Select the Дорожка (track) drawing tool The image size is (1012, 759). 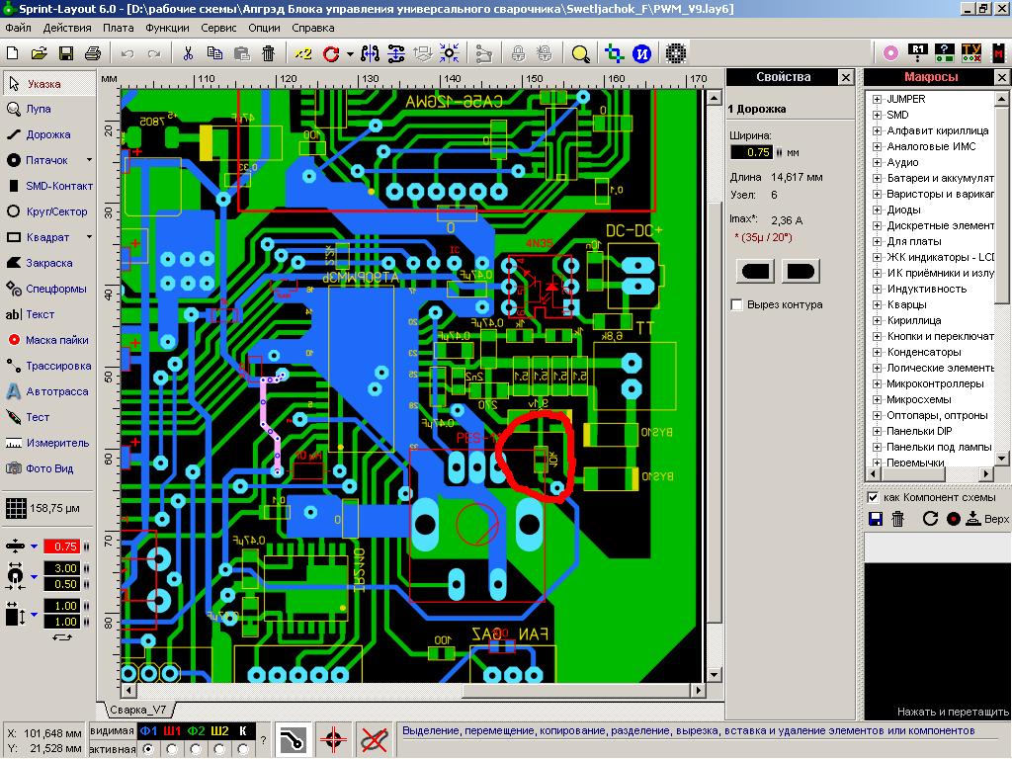click(47, 134)
